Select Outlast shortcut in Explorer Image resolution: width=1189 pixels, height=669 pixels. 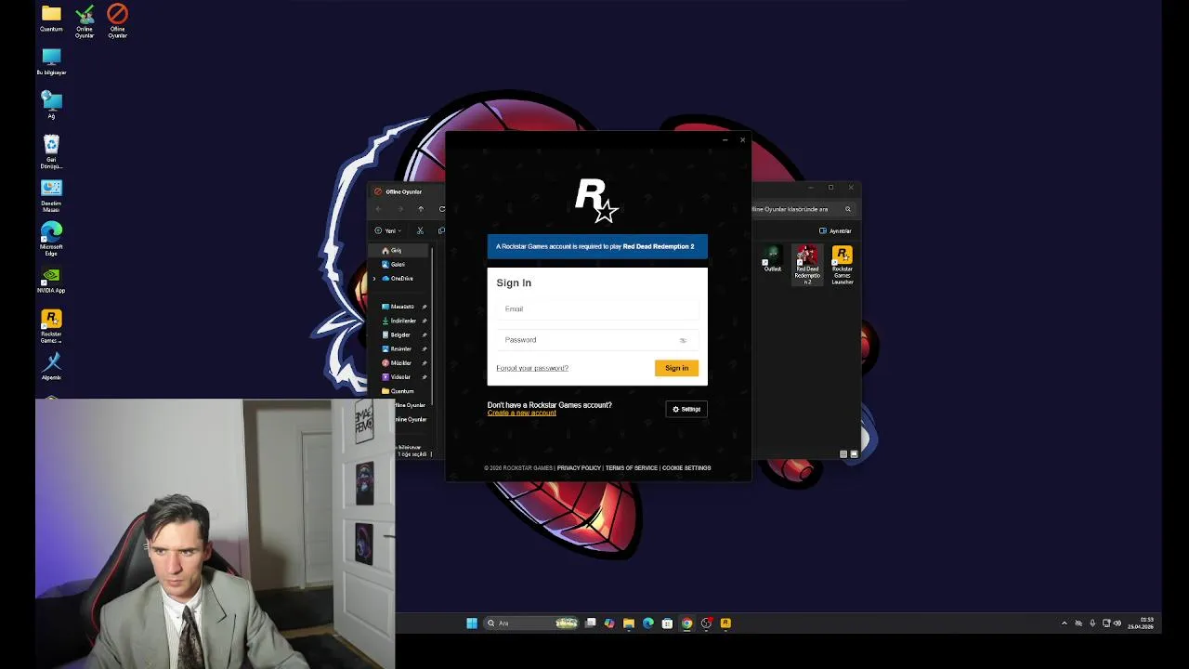click(x=773, y=259)
